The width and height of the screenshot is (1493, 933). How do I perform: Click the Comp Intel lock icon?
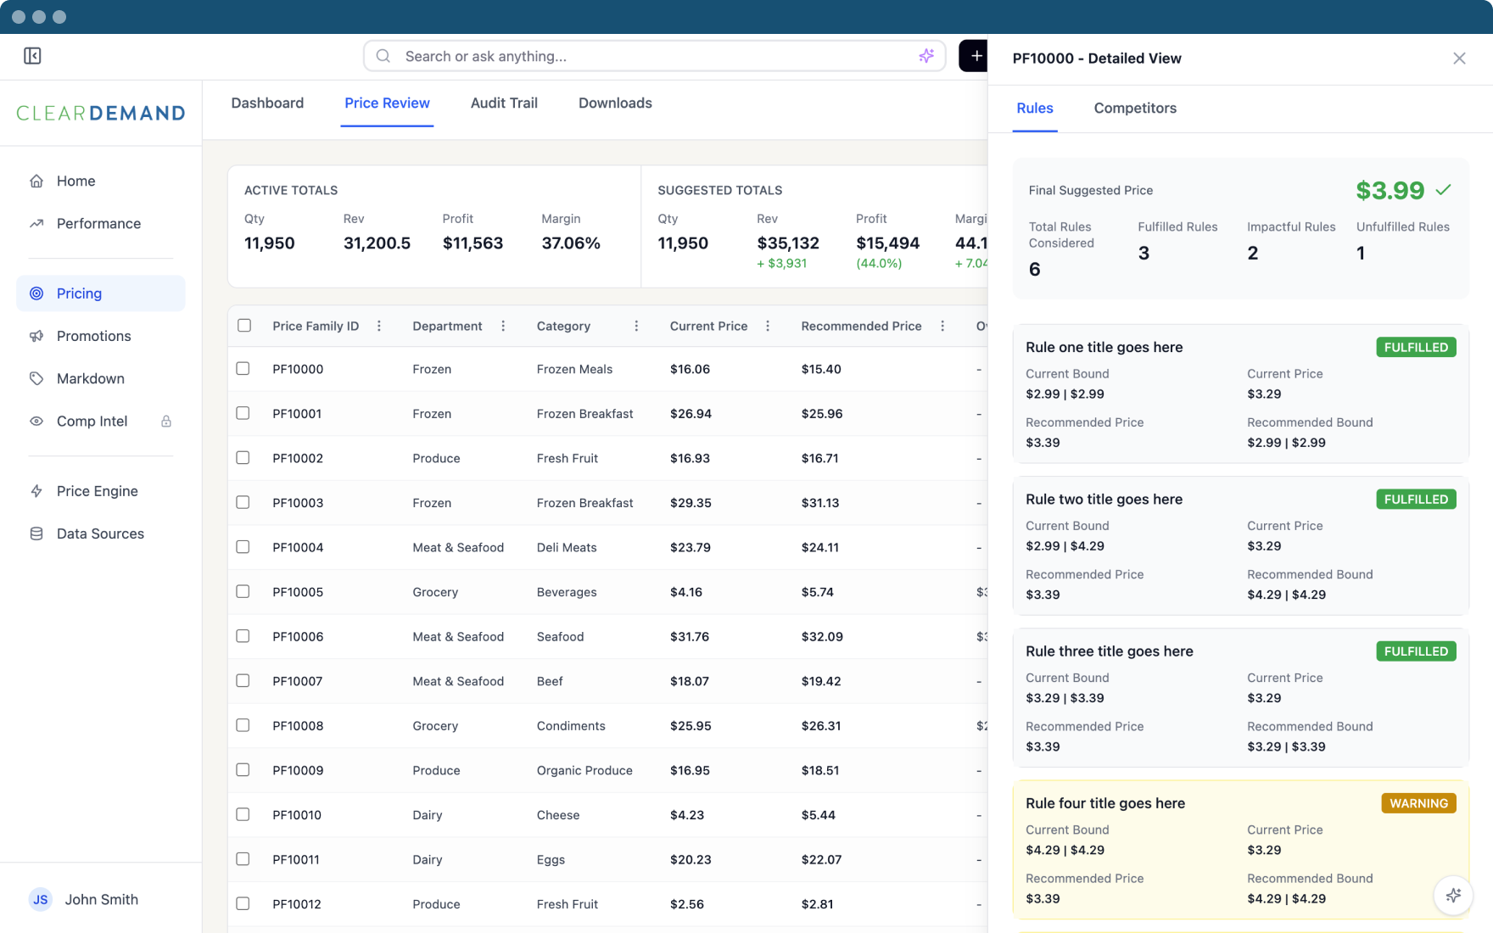pos(166,422)
